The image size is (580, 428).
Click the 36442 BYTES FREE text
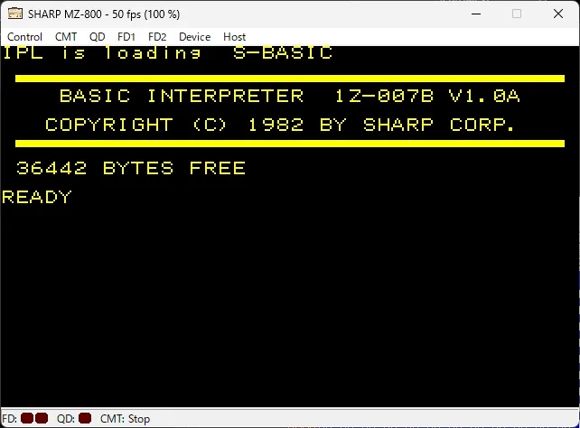[131, 168]
